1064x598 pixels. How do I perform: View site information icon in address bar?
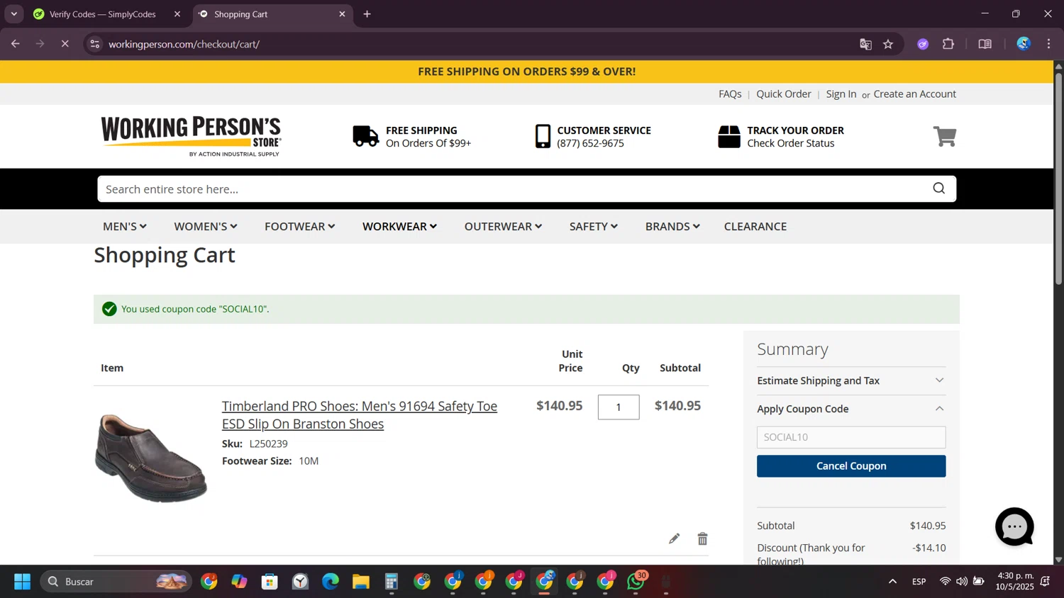pyautogui.click(x=94, y=44)
